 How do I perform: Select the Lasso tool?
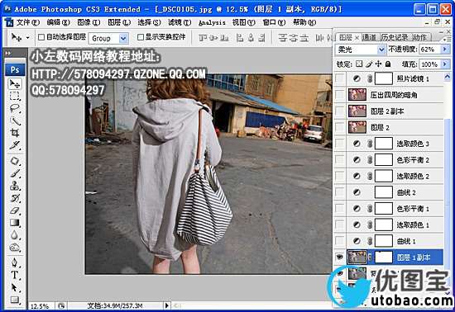coord(15,108)
